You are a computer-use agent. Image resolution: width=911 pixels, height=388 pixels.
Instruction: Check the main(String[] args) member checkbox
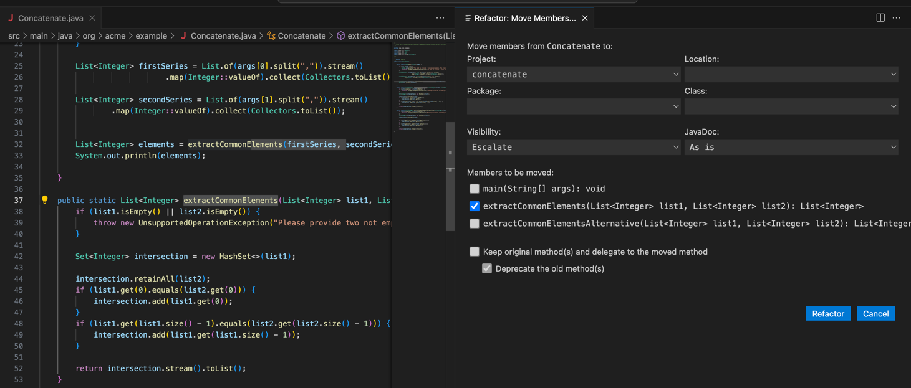click(x=475, y=189)
